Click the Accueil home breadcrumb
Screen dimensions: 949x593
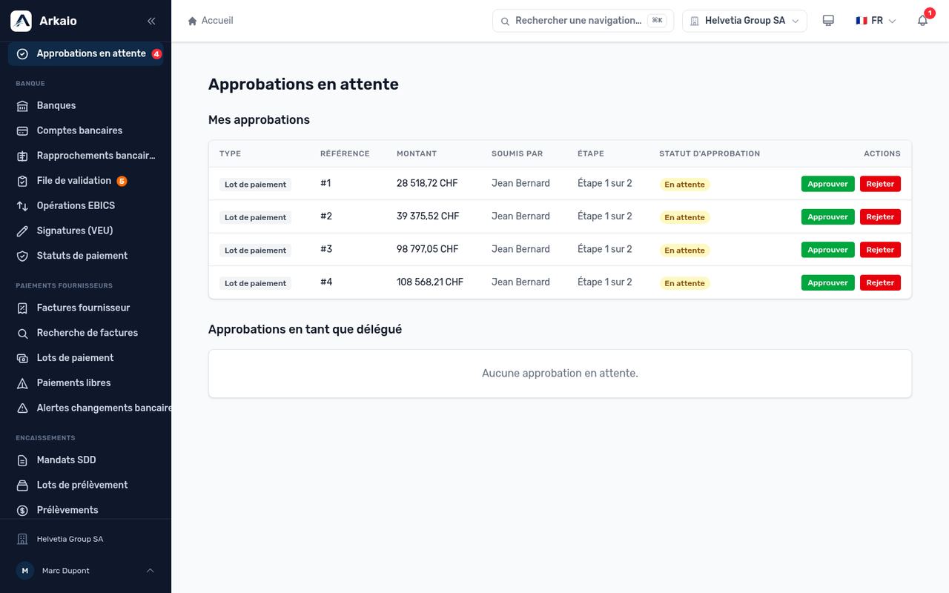(x=211, y=21)
